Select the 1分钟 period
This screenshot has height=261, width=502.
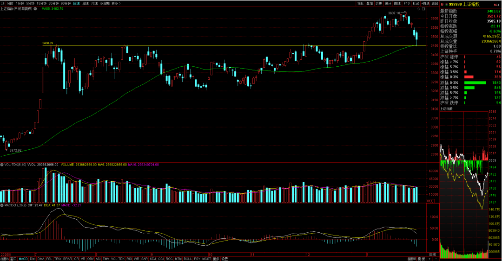pyautogui.click(x=20, y=4)
